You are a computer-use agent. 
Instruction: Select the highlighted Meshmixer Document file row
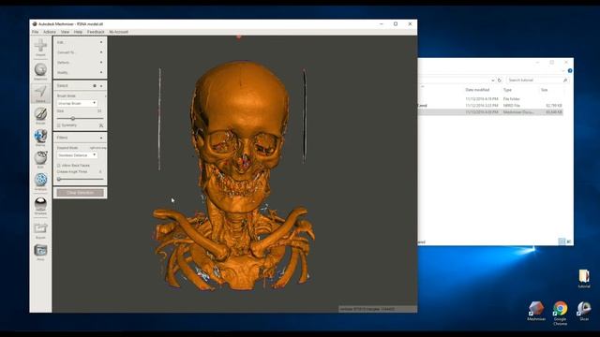(x=491, y=112)
